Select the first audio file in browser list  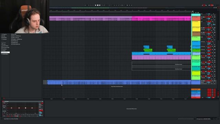coord(14,34)
